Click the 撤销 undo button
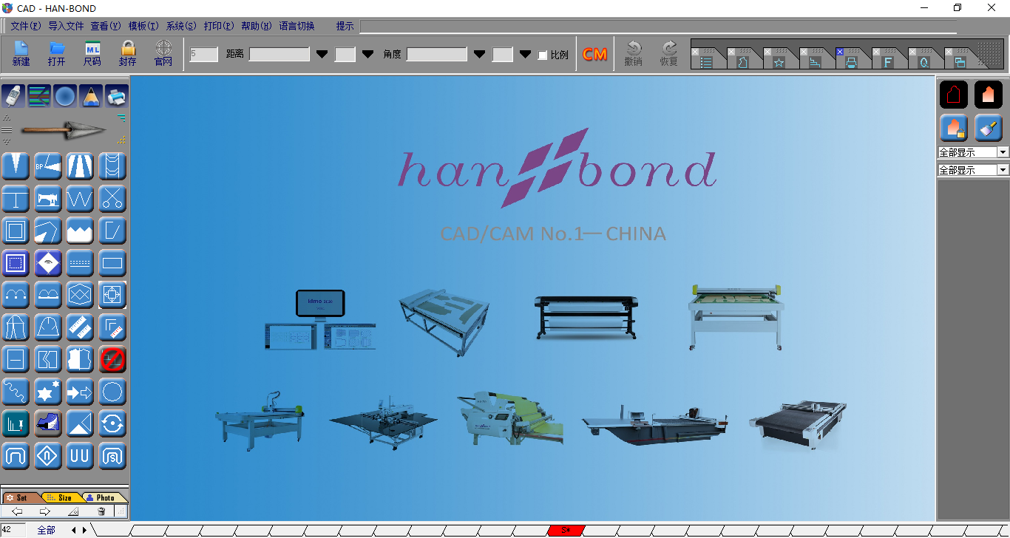 click(633, 54)
